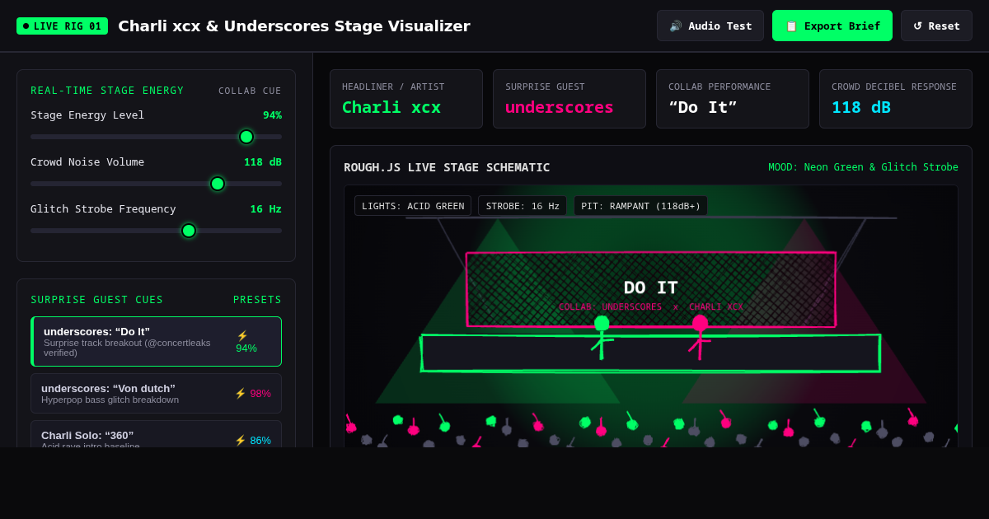Reset the visualizer with the Reset button

coord(936,26)
